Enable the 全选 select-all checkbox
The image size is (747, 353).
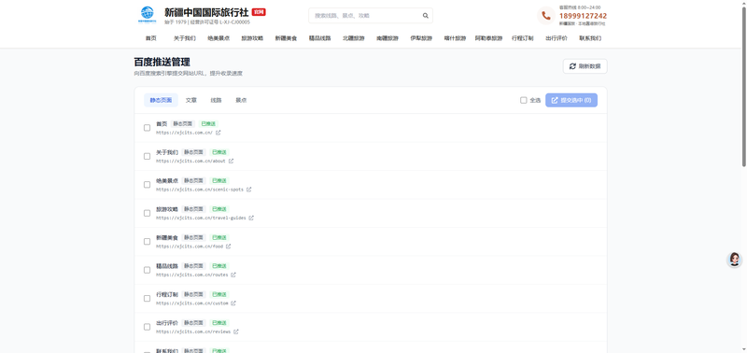click(524, 100)
